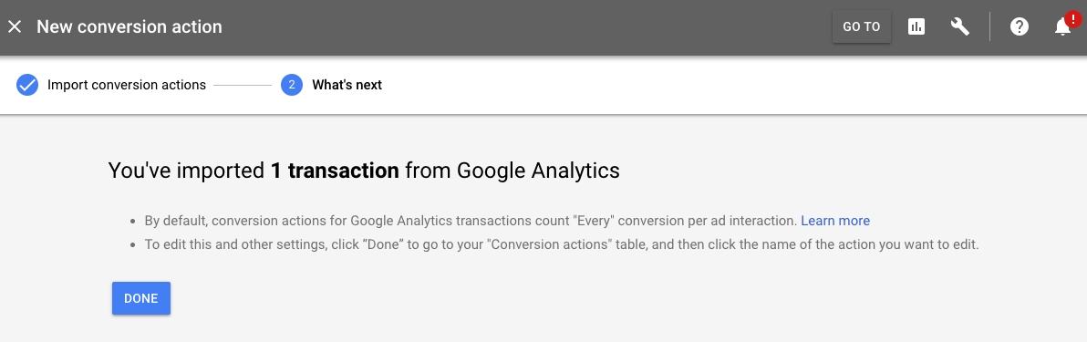Open the Help question mark icon
Viewport: 1087px width, 342px height.
coord(1020,27)
